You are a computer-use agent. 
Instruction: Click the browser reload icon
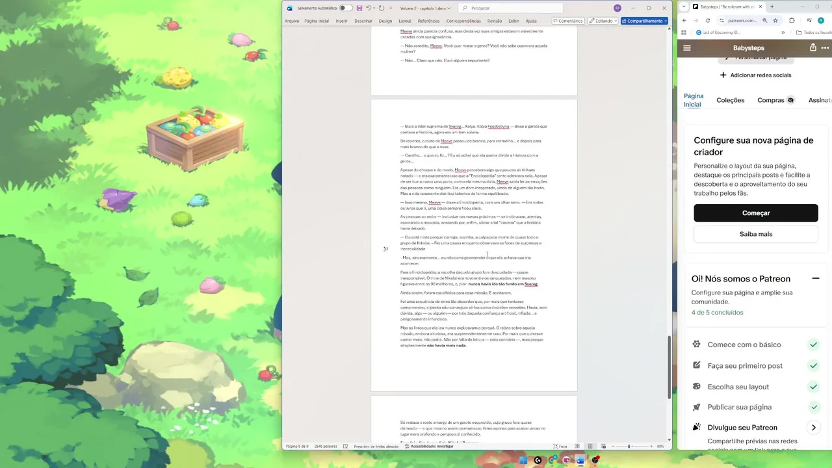(708, 21)
